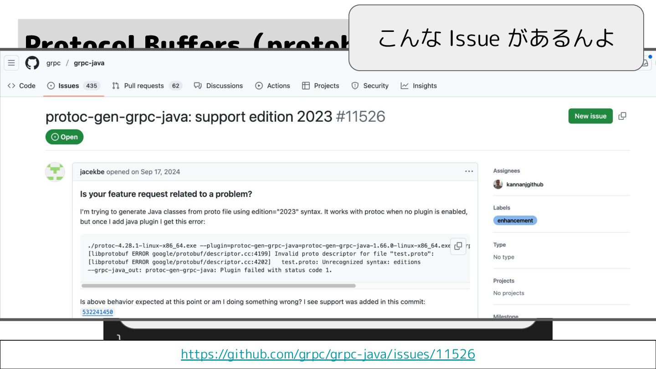Click kannanjgithub's small avatar

click(x=498, y=184)
